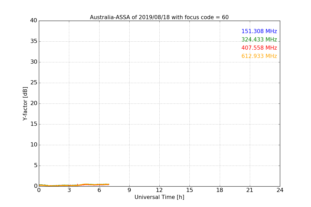Click x-axis tick label 24
Viewport: 311px width, 207px height.
coord(280,190)
